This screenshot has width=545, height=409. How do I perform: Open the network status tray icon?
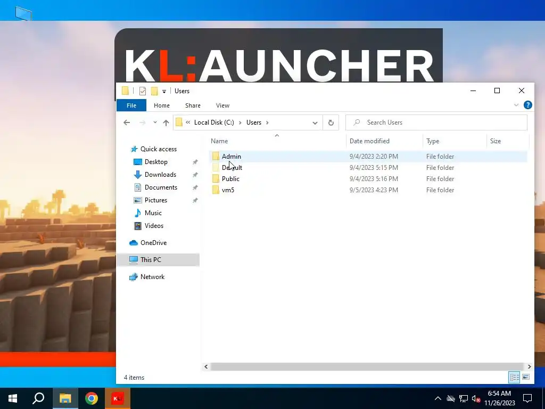pos(464,398)
